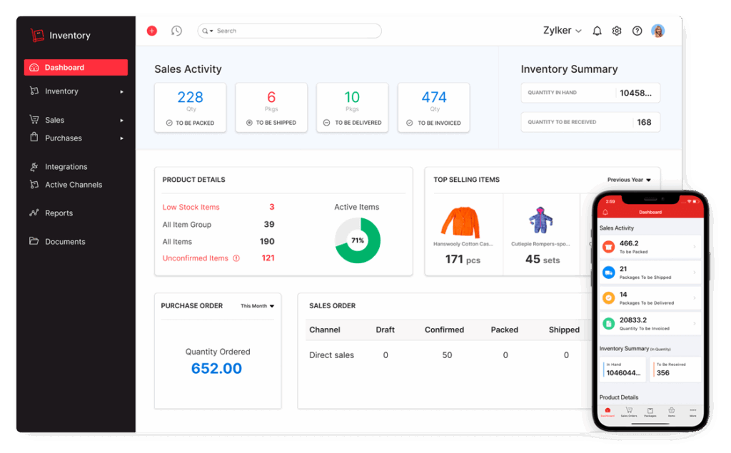Click the To Be Packed checkmark icon
The height and width of the screenshot is (453, 731).
click(169, 123)
